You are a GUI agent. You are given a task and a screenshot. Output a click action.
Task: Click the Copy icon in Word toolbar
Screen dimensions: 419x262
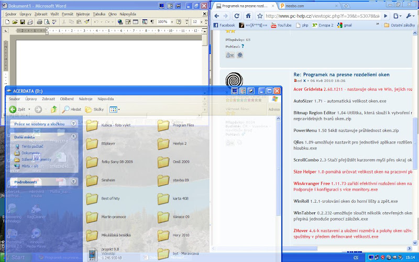click(x=71, y=22)
